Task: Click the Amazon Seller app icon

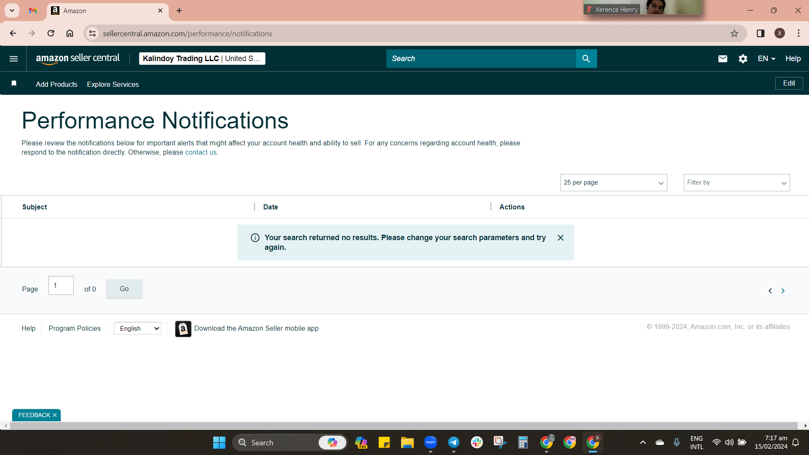Action: [183, 329]
